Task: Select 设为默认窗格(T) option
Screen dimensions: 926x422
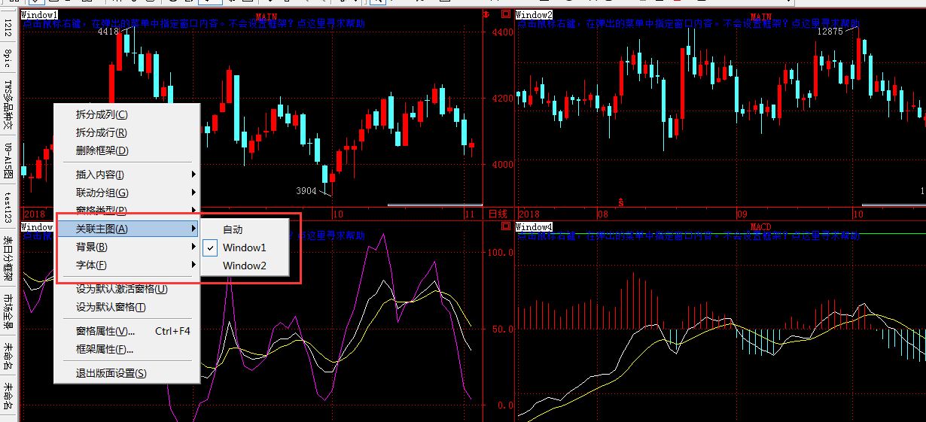Action: click(x=126, y=307)
